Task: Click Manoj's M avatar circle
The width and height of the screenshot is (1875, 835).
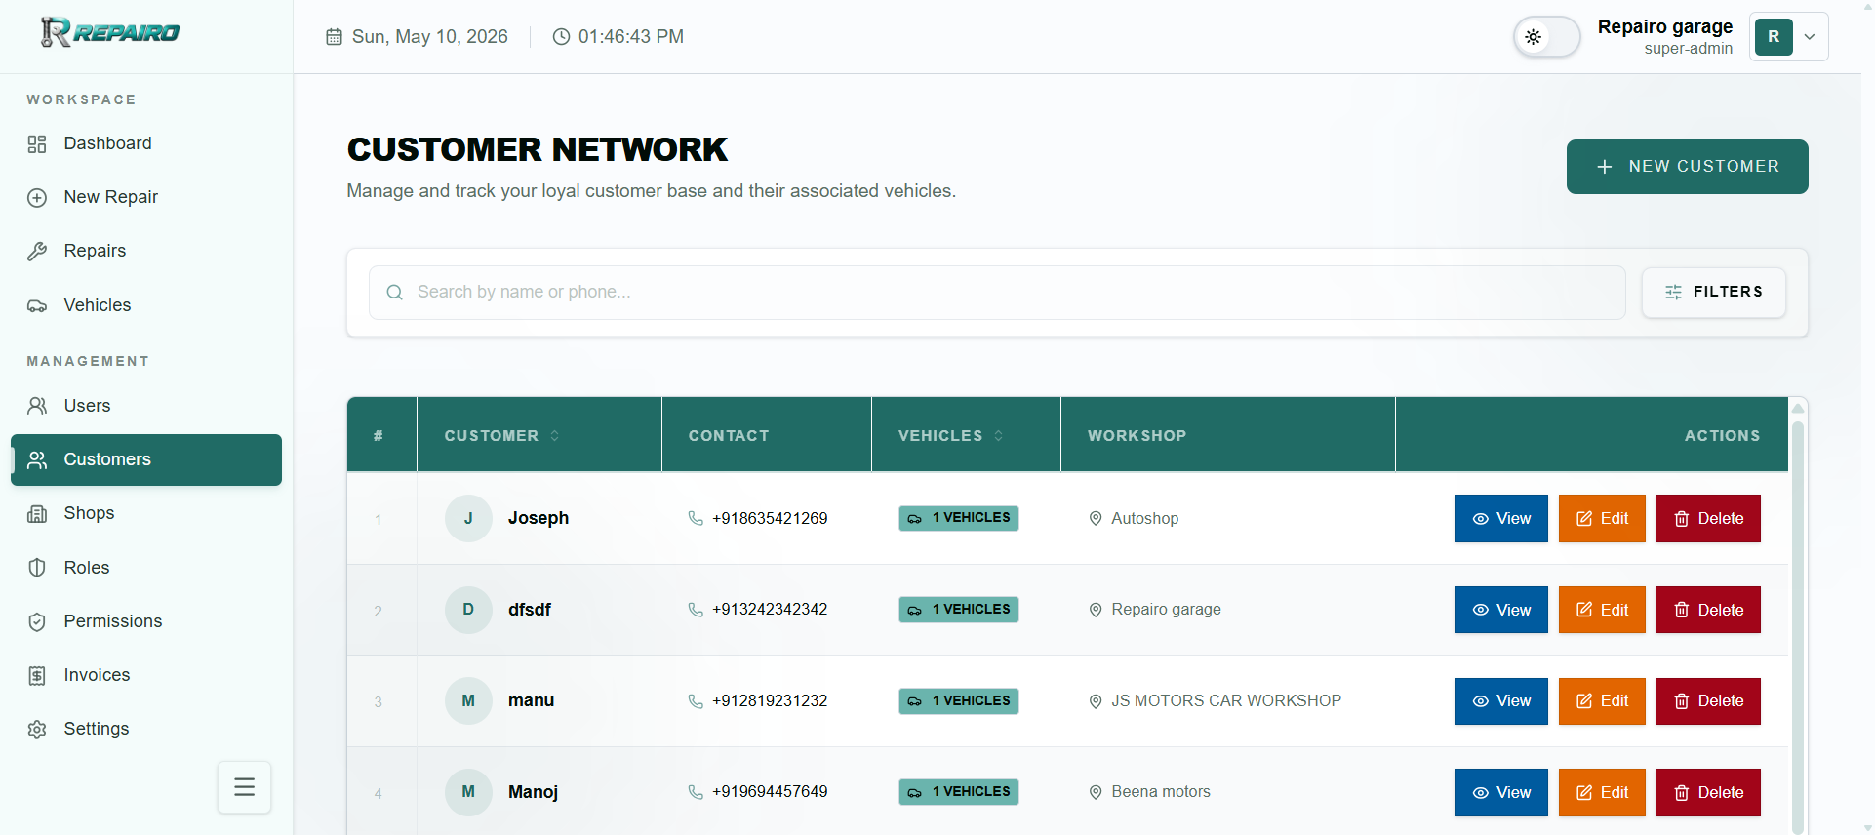Action: [468, 792]
